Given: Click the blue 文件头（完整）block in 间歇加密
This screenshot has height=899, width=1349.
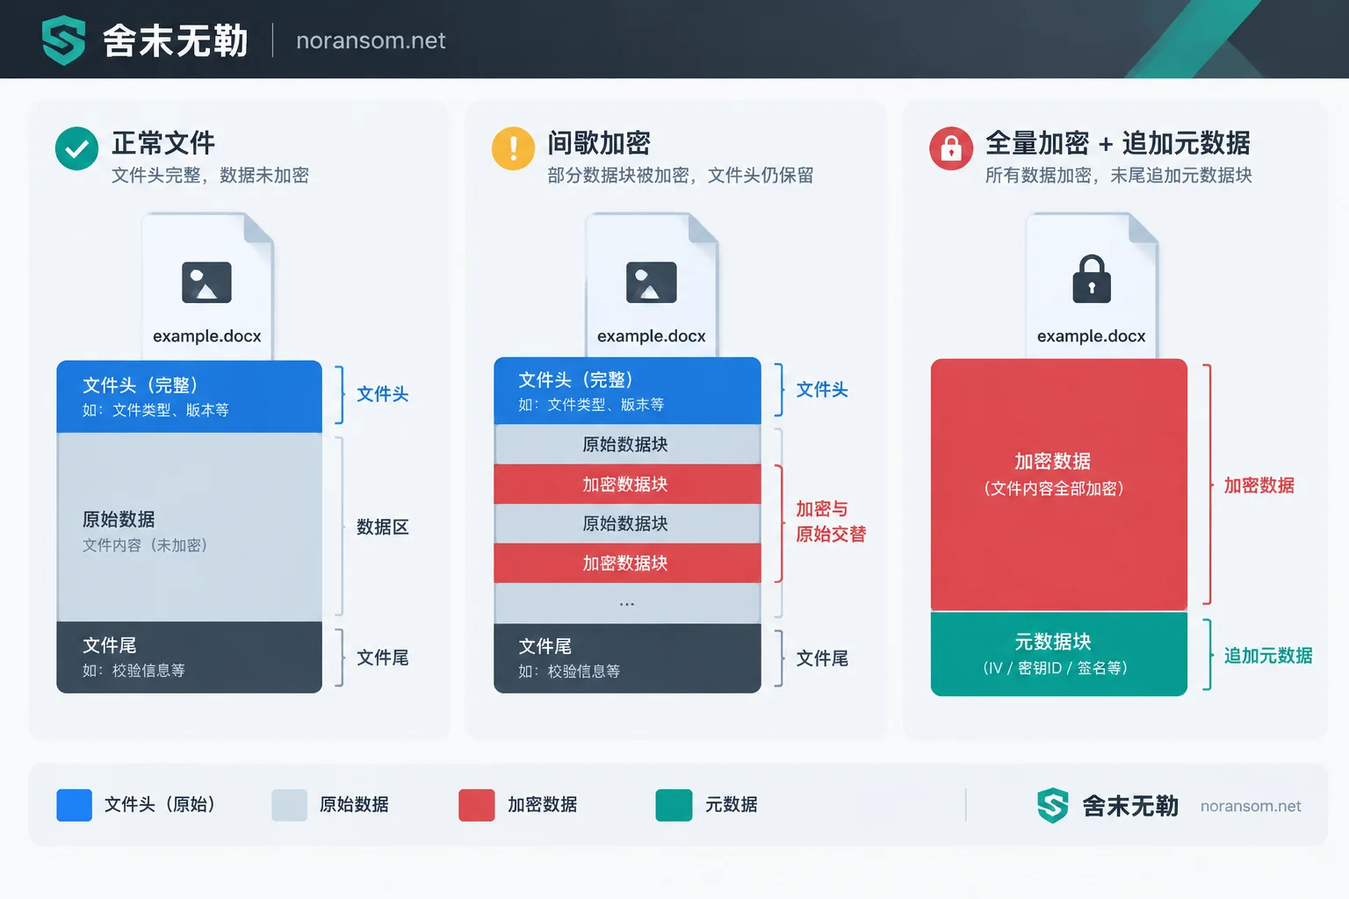Looking at the screenshot, I should tap(627, 391).
